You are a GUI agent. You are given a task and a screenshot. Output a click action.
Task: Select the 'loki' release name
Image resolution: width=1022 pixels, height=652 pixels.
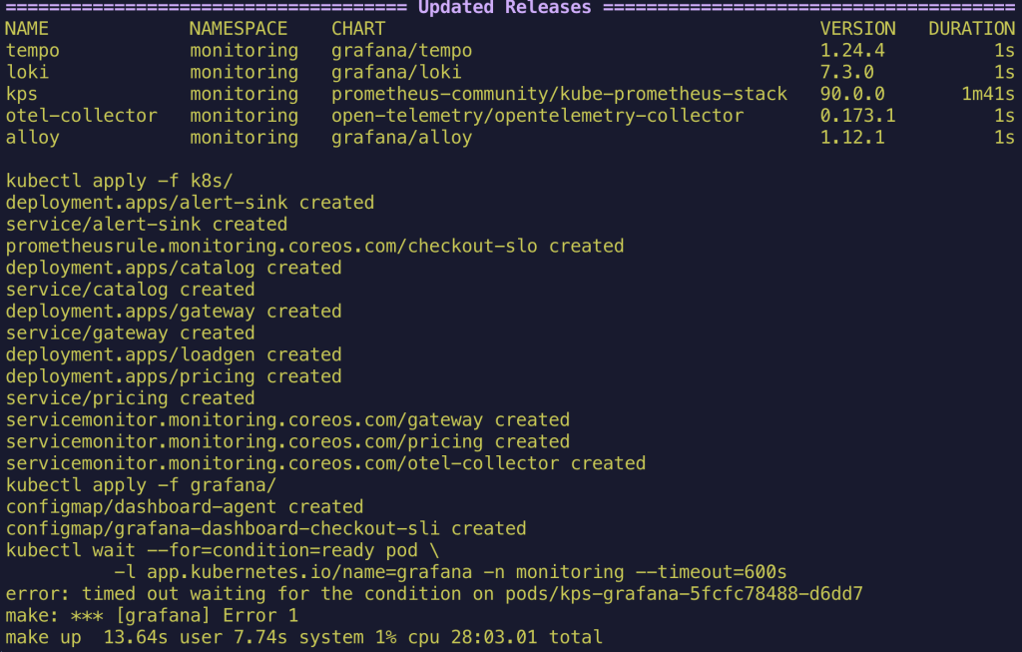[27, 72]
